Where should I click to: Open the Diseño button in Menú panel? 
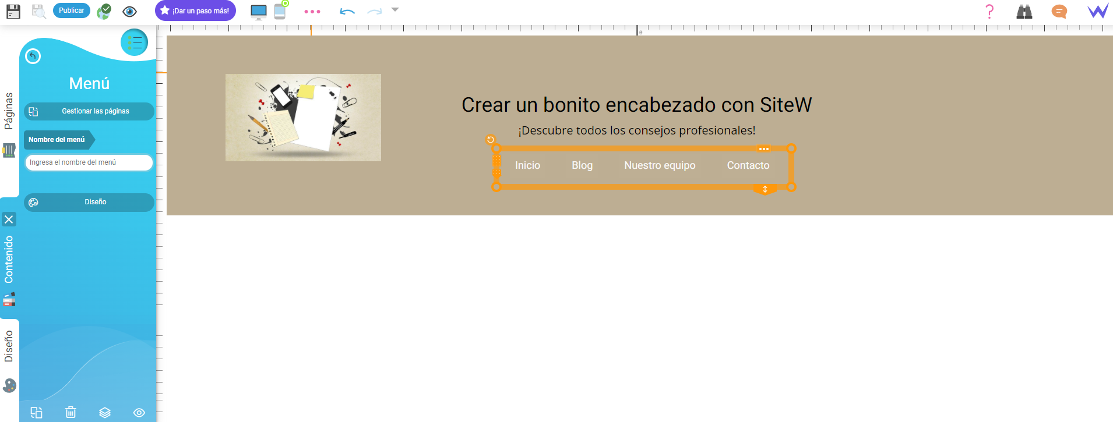tap(89, 202)
